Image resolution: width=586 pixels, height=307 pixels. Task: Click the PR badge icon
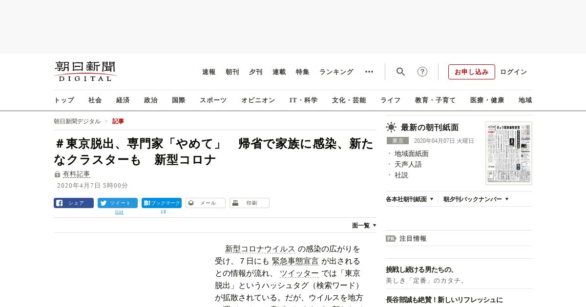tap(391, 239)
